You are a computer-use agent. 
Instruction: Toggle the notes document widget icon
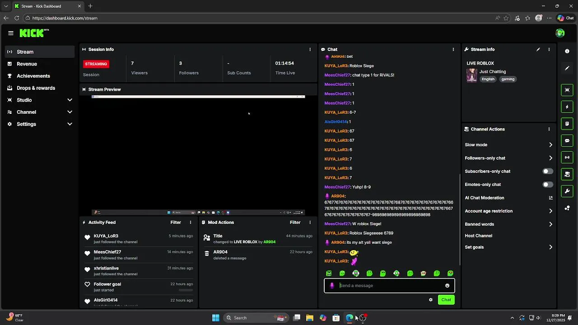click(x=567, y=124)
